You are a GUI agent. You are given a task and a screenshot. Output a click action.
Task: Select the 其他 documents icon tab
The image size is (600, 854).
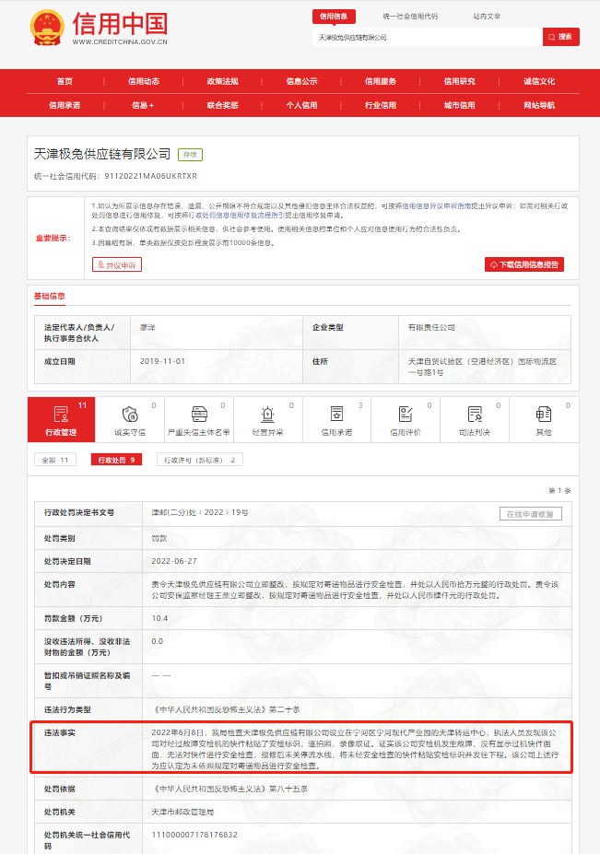544,419
